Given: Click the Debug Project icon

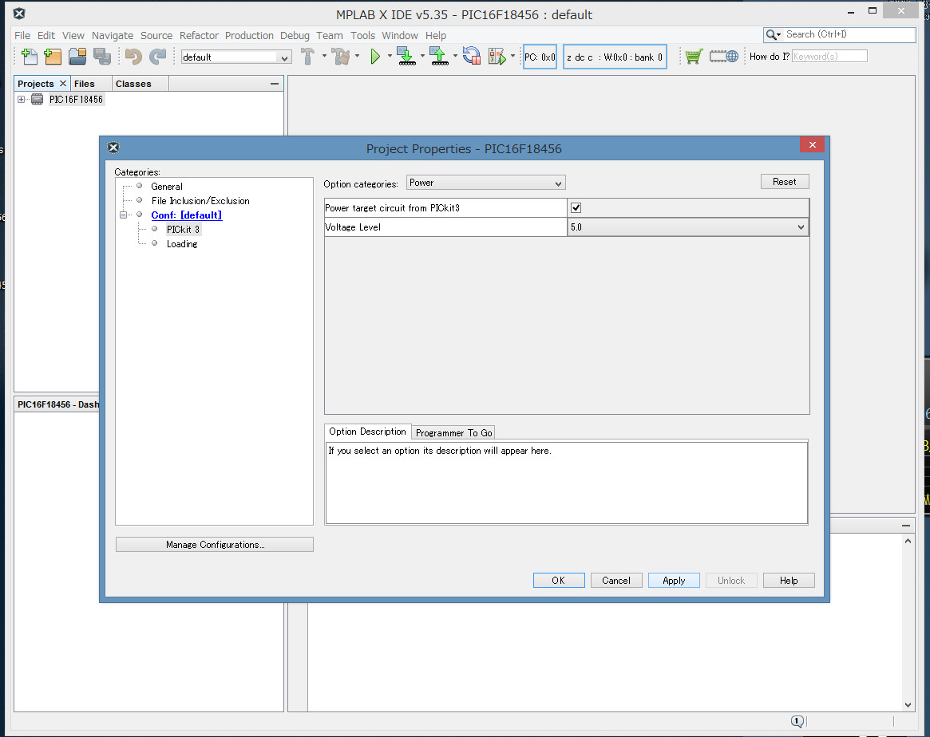Looking at the screenshot, I should click(497, 57).
